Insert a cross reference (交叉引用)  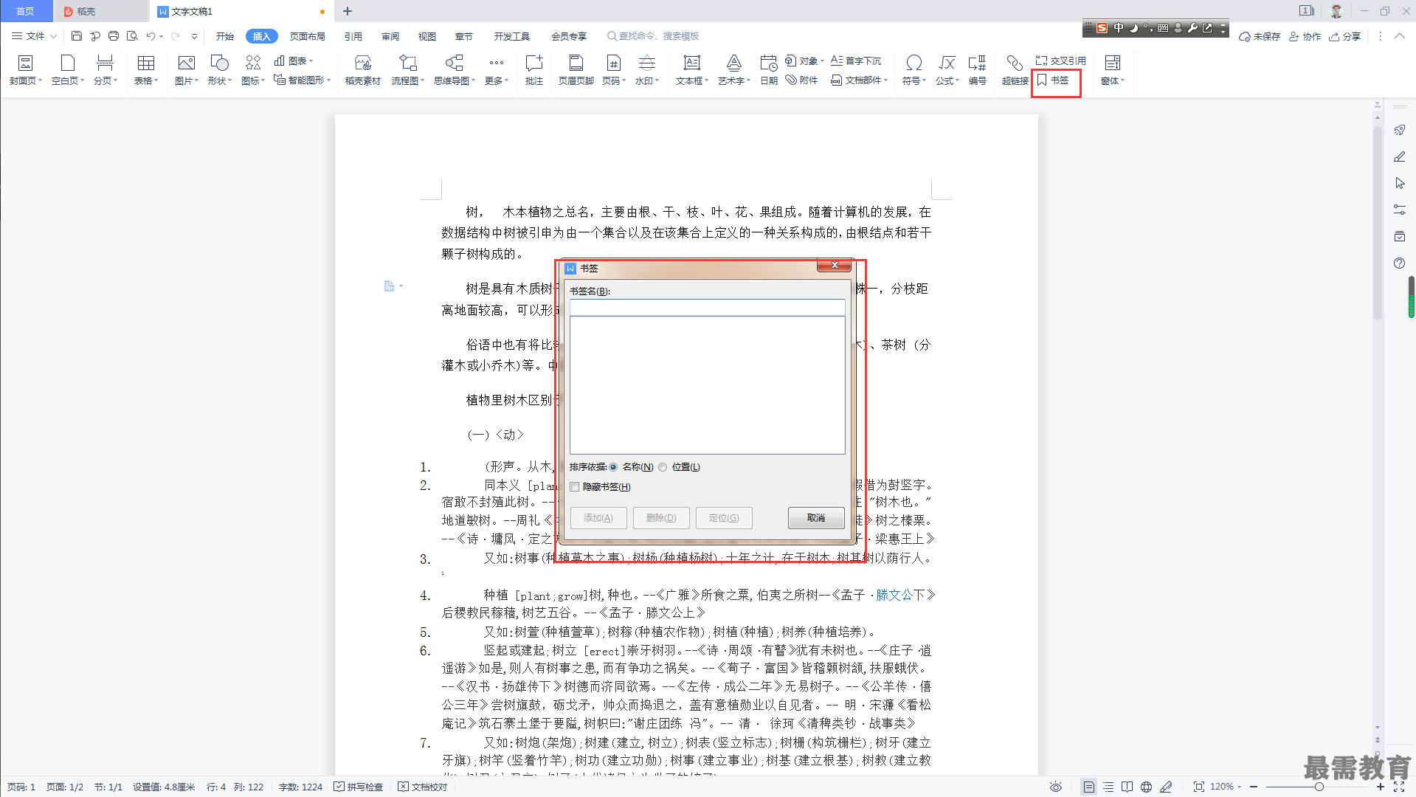pos(1060,61)
